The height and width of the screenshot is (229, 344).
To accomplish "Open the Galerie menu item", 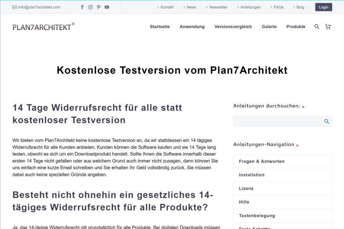I will tap(269, 26).
